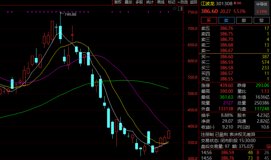The width and height of the screenshot is (271, 160).
Task: Click the 撤 cancel order button
Action: tap(244, 20)
